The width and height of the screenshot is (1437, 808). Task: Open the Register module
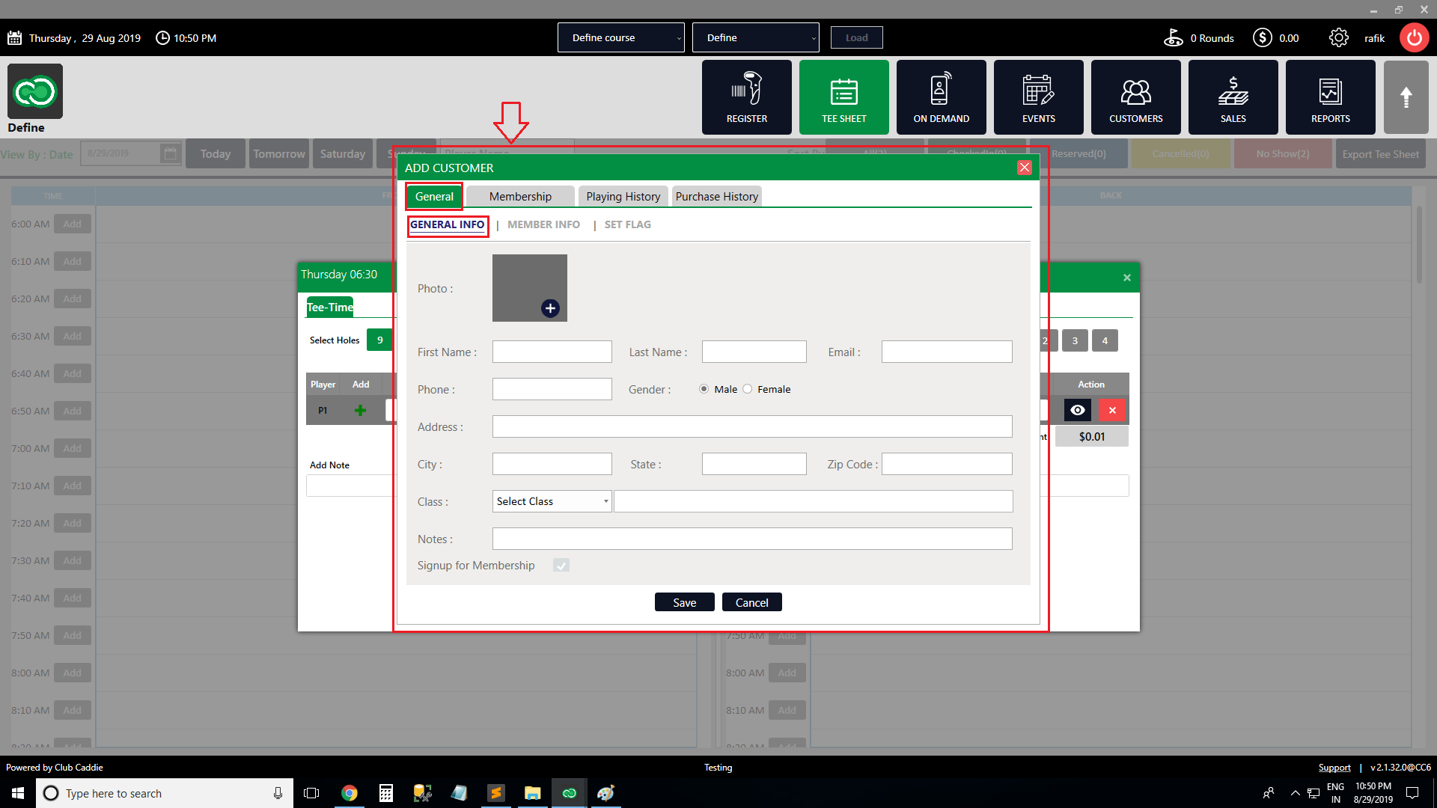746,97
